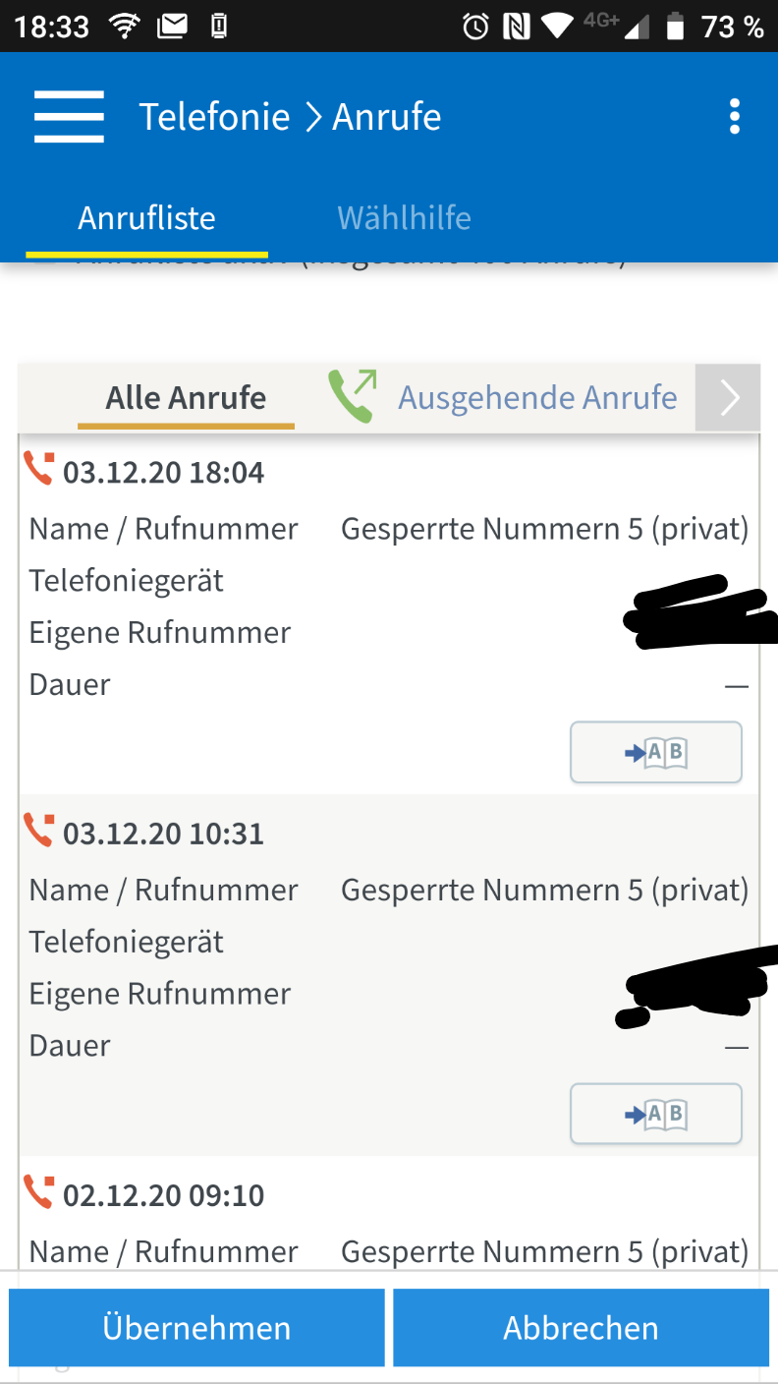Screen dimensions: 778x1384
Task: Select the 02.12.20 09:10 call entry date
Action: pyautogui.click(x=163, y=1195)
